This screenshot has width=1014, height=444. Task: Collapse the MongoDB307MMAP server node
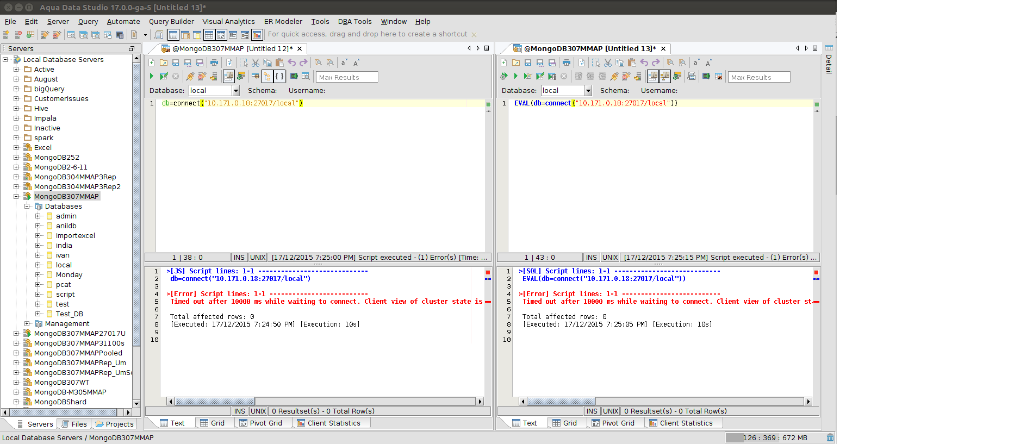tap(16, 197)
